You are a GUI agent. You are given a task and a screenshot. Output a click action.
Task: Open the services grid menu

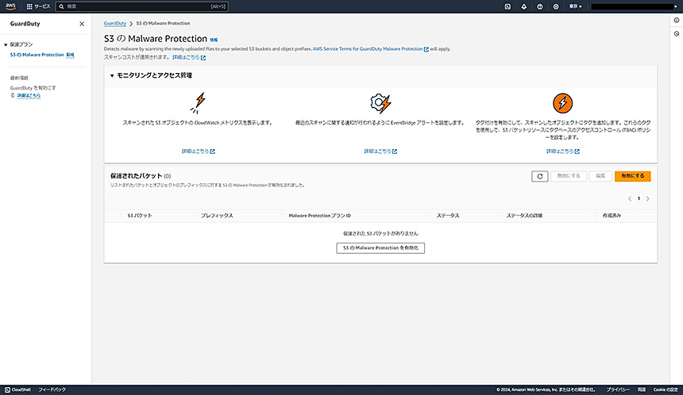point(30,6)
